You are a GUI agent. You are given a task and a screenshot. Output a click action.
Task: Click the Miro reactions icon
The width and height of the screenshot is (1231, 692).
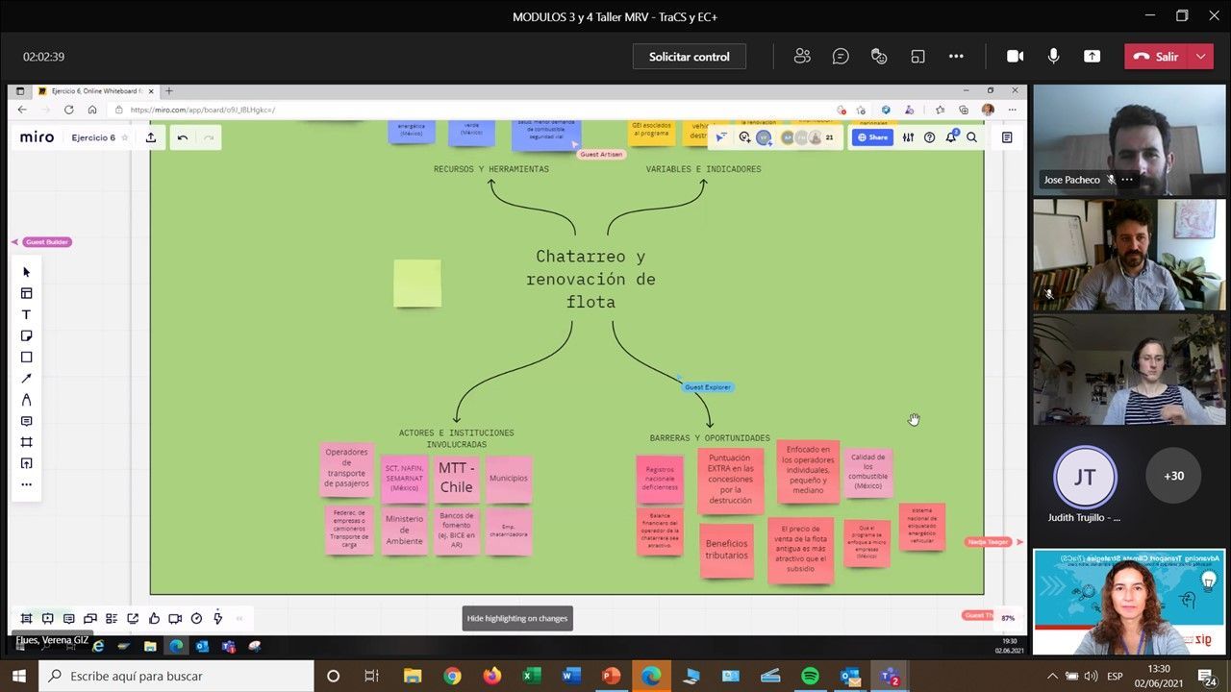(x=744, y=137)
